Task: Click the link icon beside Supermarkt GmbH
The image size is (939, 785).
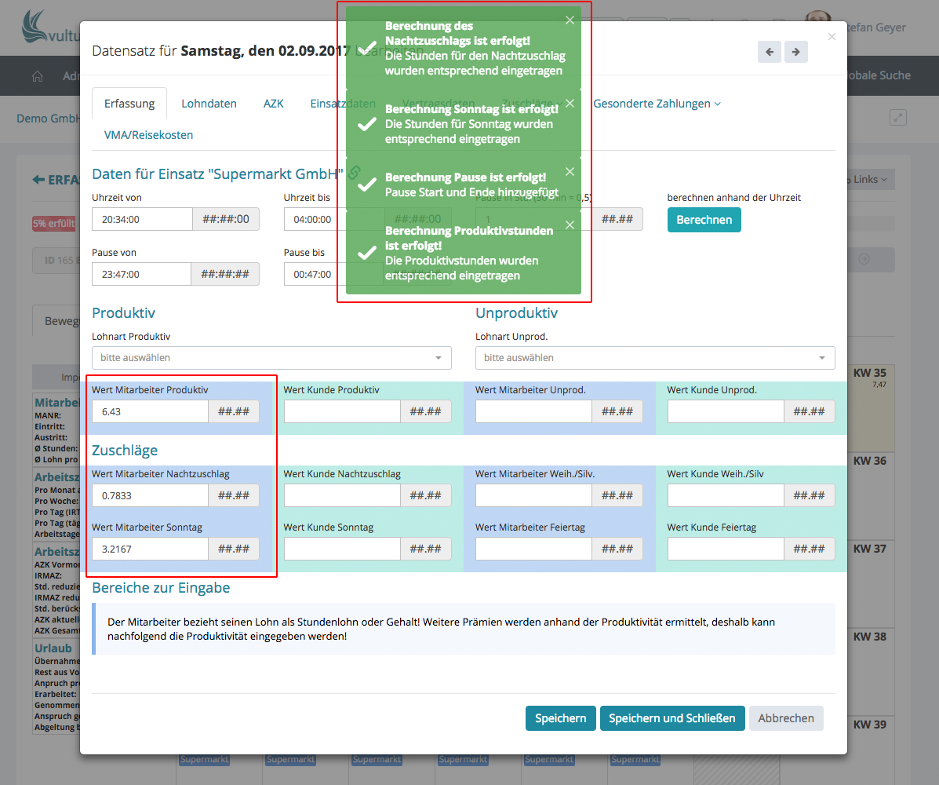Action: coord(354,172)
